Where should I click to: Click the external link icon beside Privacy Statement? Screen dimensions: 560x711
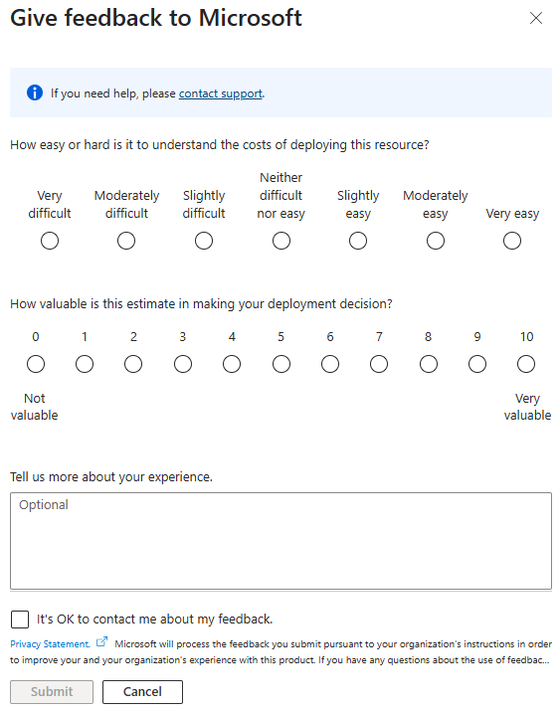pos(102,641)
